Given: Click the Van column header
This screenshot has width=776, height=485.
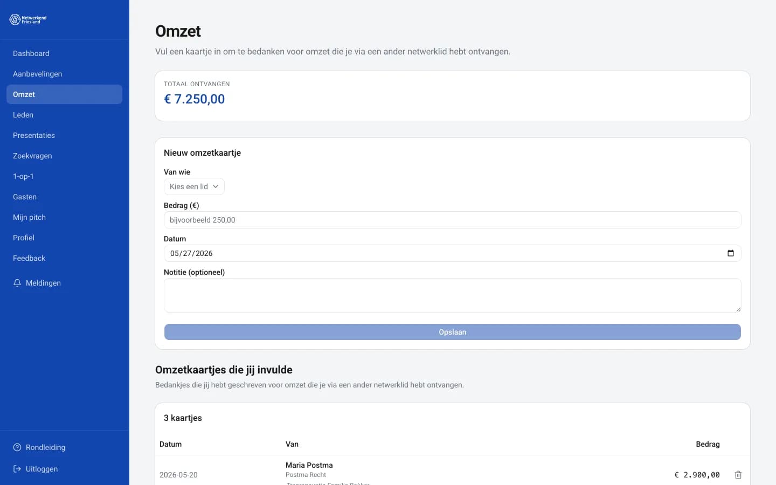Looking at the screenshot, I should click(x=292, y=444).
